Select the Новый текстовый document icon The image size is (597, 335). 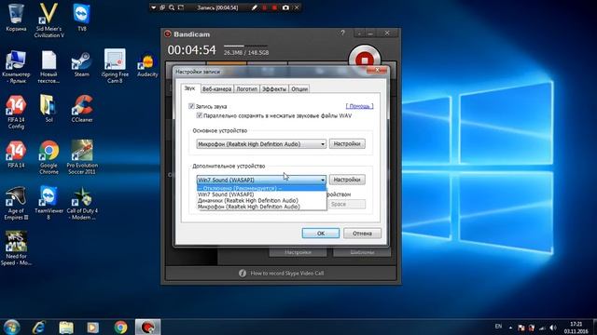click(x=49, y=67)
